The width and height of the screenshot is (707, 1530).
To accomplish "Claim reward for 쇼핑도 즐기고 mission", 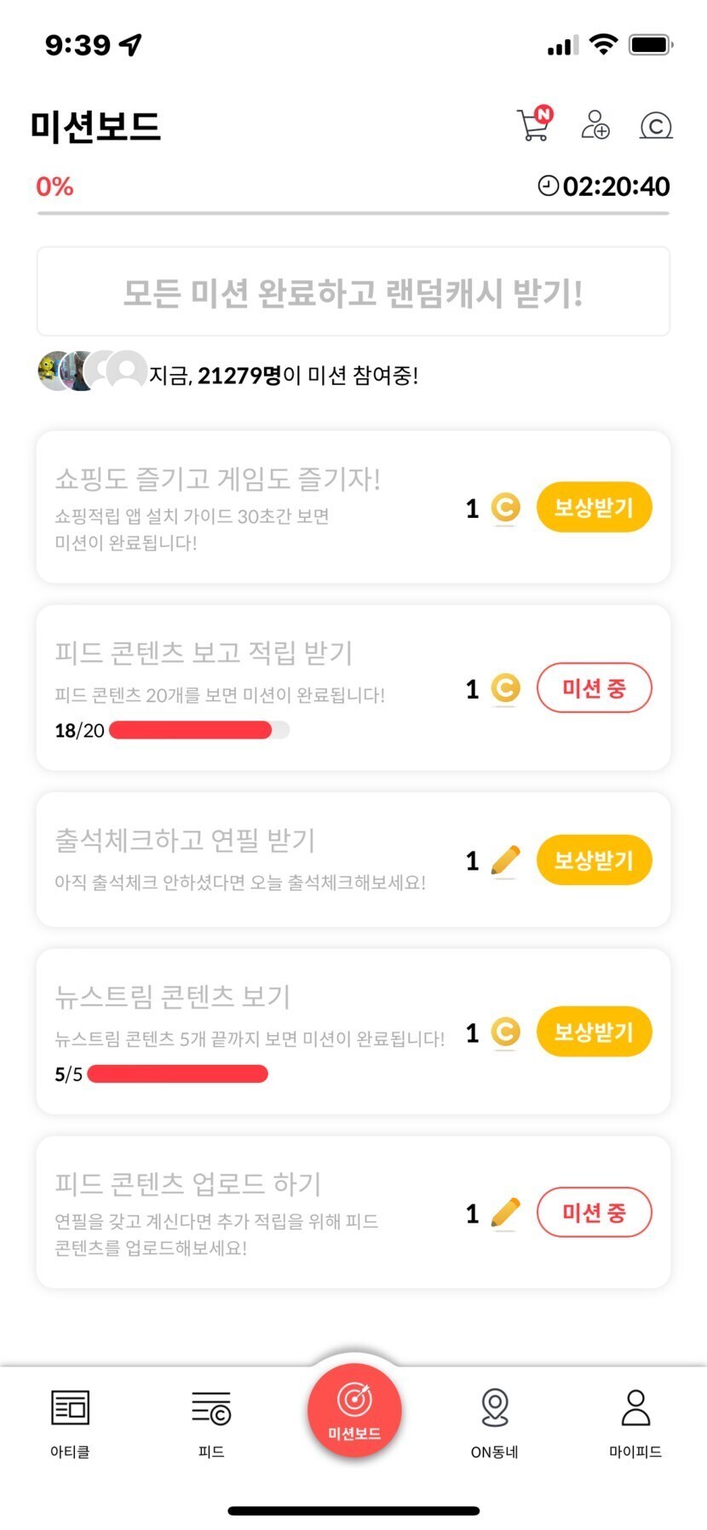I will click(594, 508).
